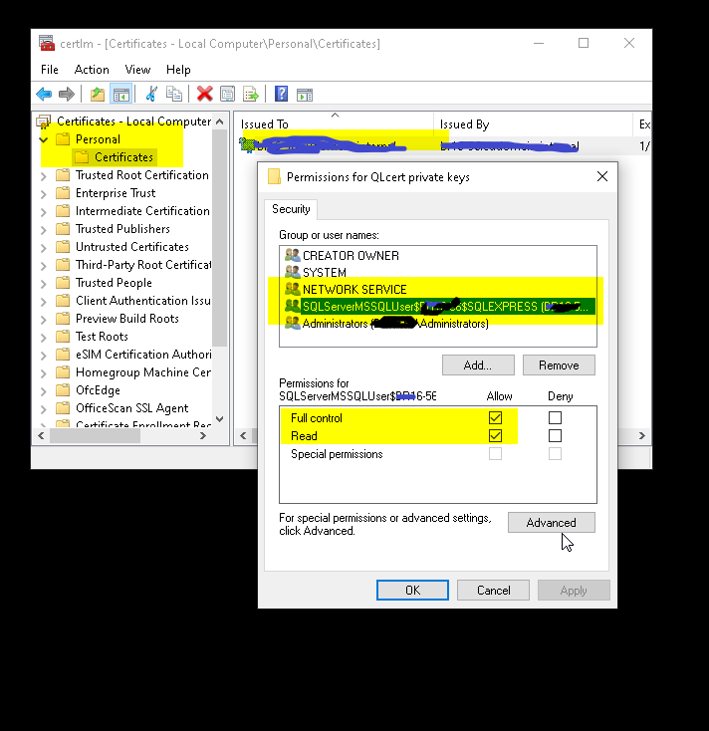
Task: Click the Up One Level folder icon
Action: 98,95
